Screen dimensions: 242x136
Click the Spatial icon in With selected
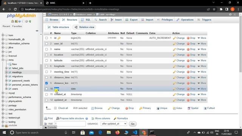tap(189, 108)
